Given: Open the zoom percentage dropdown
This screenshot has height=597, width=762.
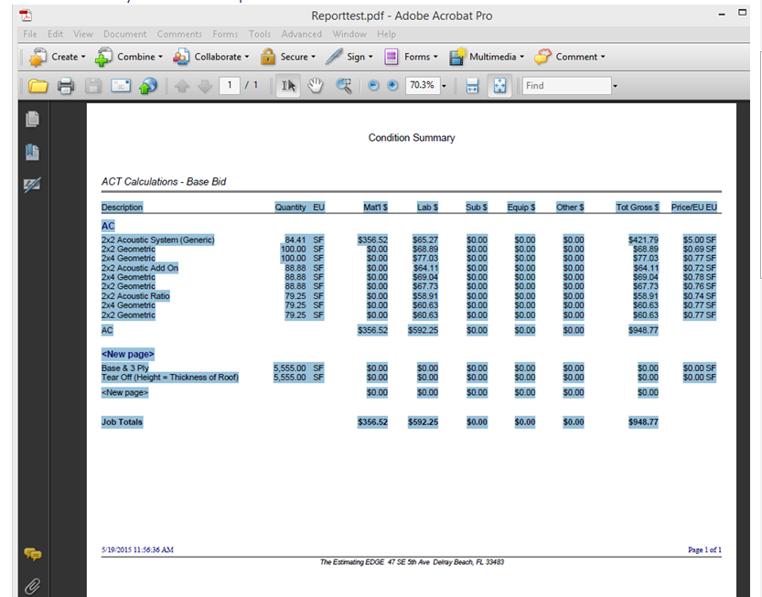Looking at the screenshot, I should tap(443, 85).
